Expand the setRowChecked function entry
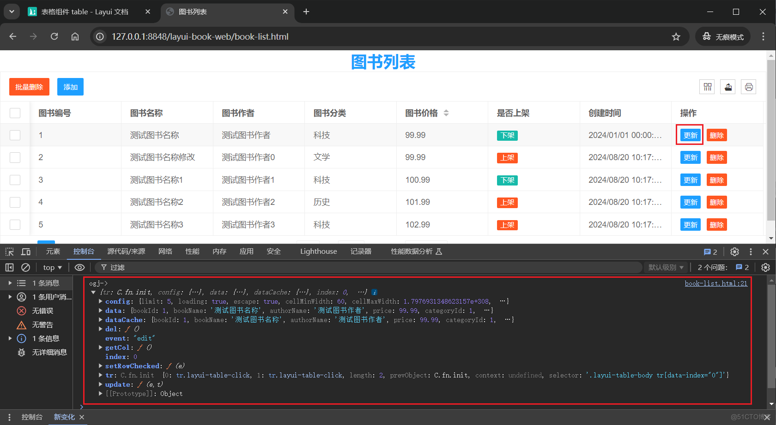 pyautogui.click(x=100, y=366)
